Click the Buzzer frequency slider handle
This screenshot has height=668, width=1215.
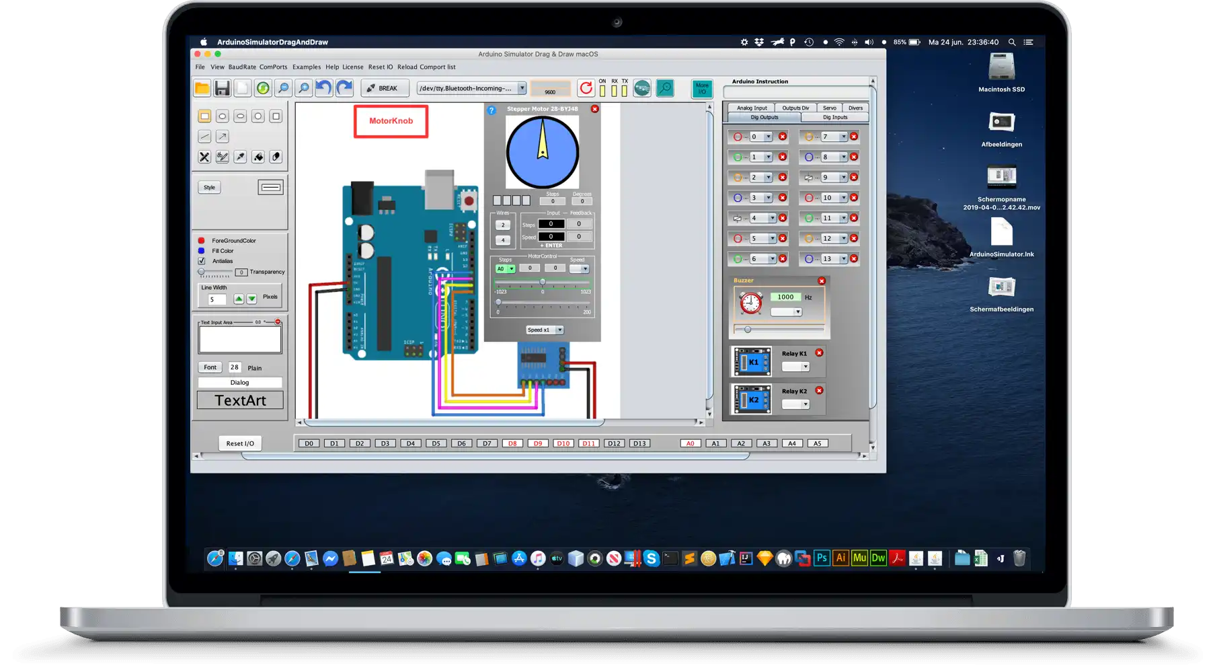tap(748, 330)
